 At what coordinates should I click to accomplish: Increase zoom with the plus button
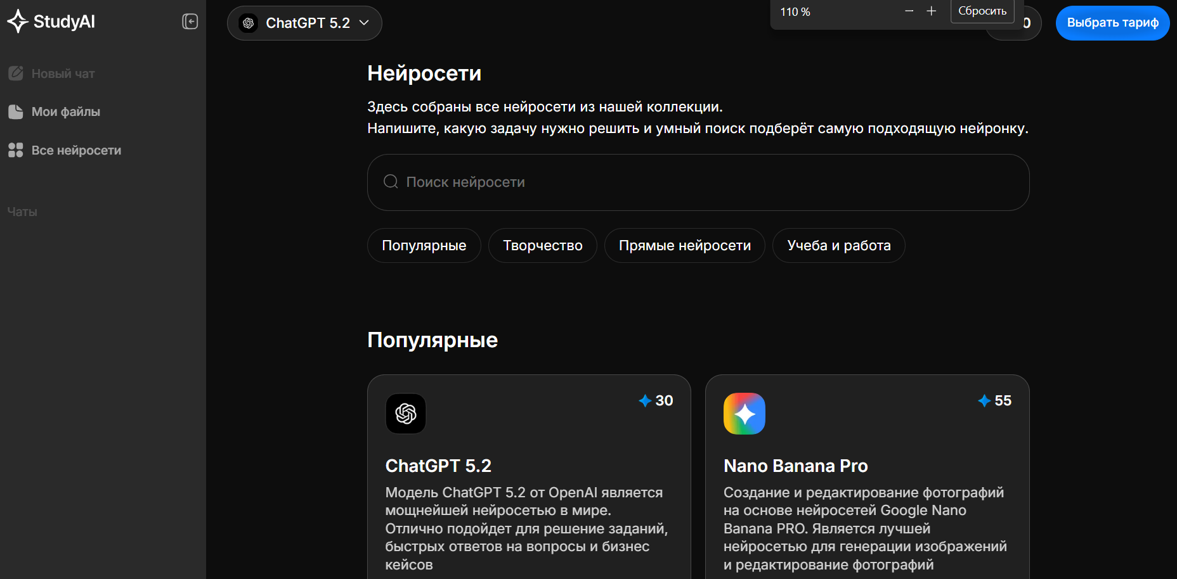tap(931, 11)
